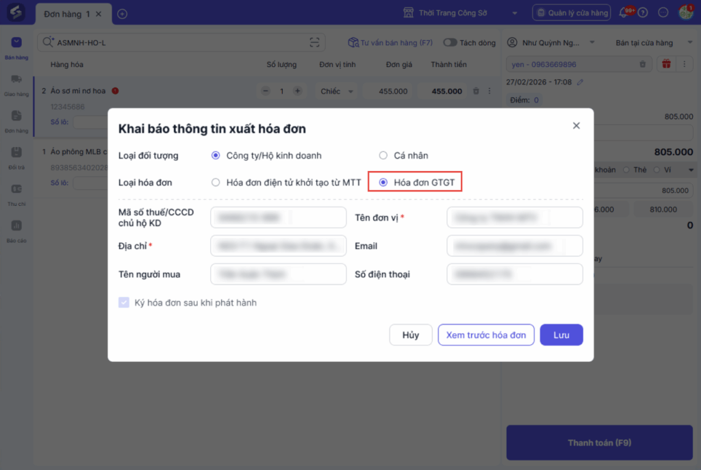
Task: Click the help question mark icon
Action: click(x=643, y=13)
